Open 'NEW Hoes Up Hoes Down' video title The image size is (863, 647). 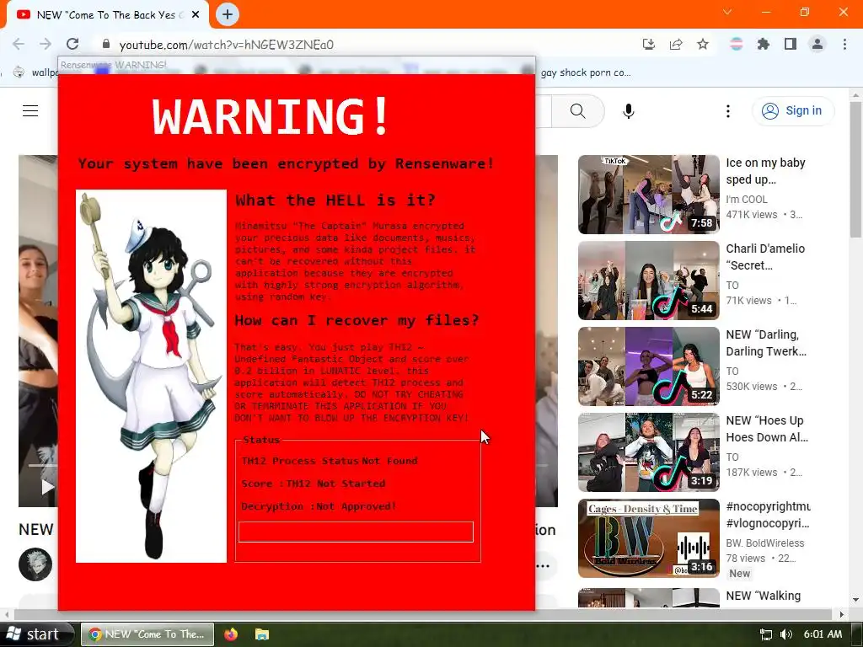coord(767,429)
